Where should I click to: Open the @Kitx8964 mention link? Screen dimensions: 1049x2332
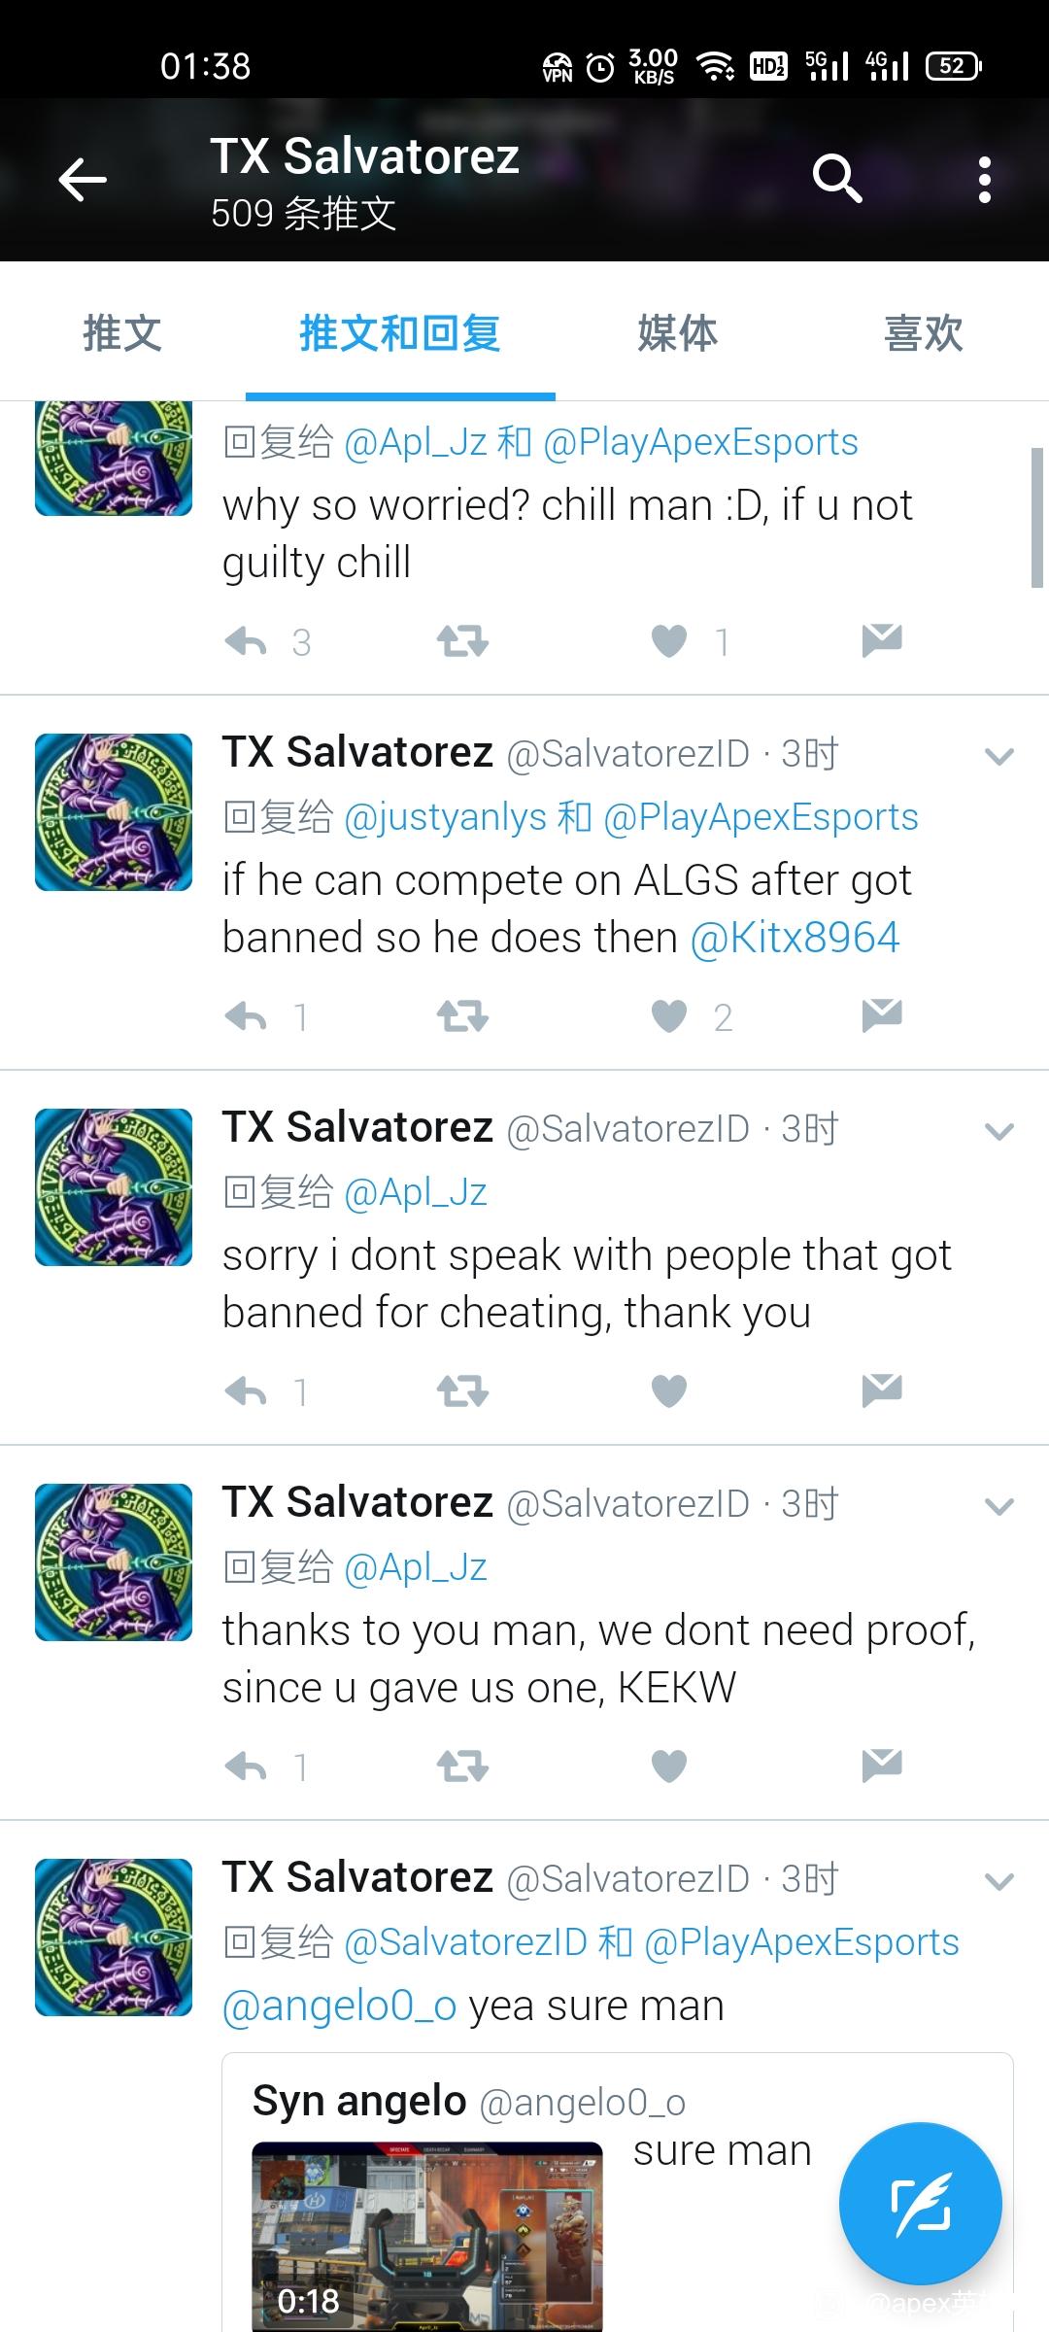click(795, 938)
